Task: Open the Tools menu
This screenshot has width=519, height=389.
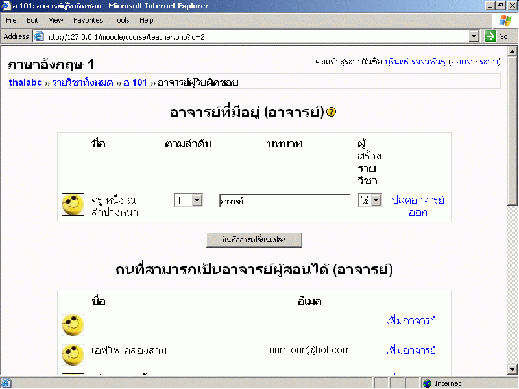Action: 121,20
